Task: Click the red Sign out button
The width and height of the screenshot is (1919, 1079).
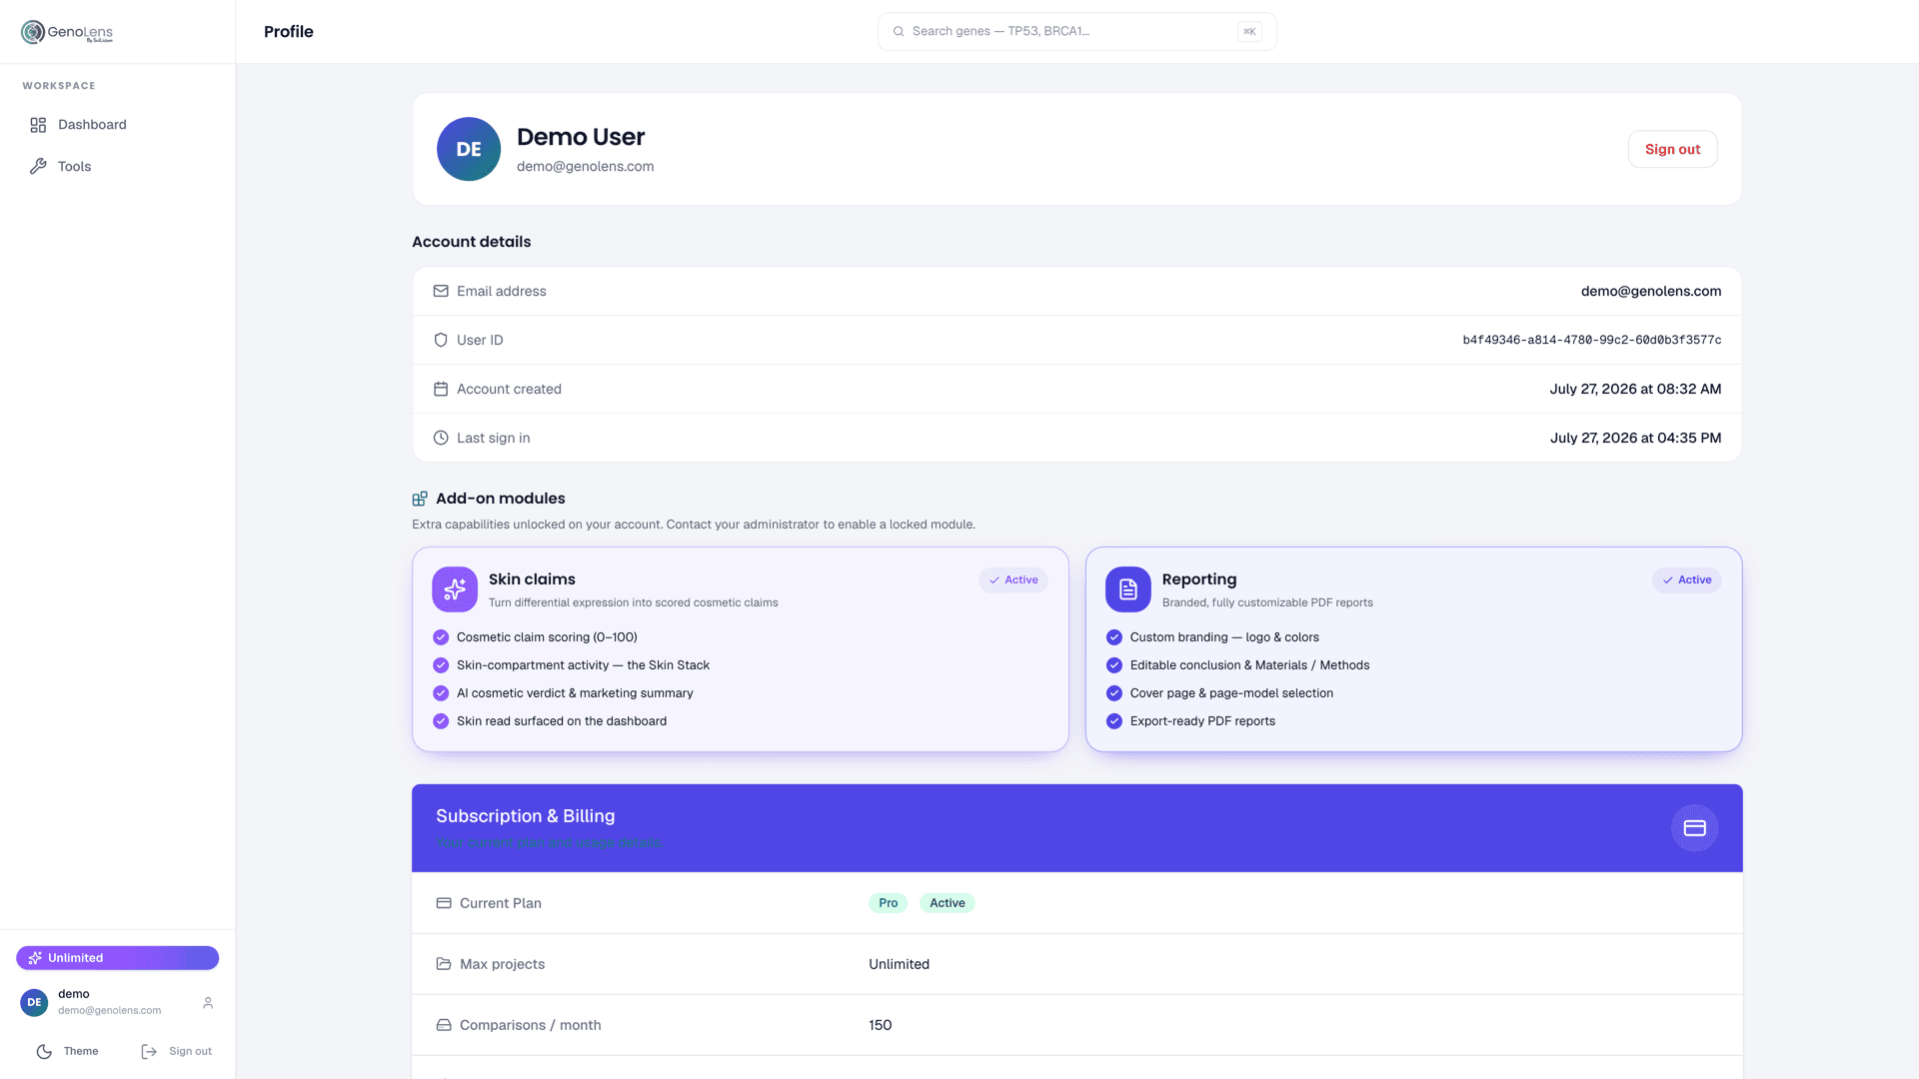Action: pyautogui.click(x=1672, y=149)
